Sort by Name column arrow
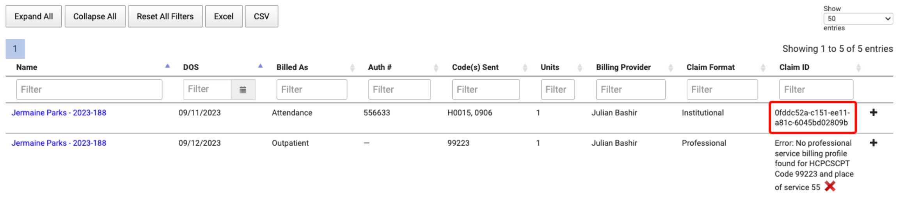 click(x=167, y=66)
